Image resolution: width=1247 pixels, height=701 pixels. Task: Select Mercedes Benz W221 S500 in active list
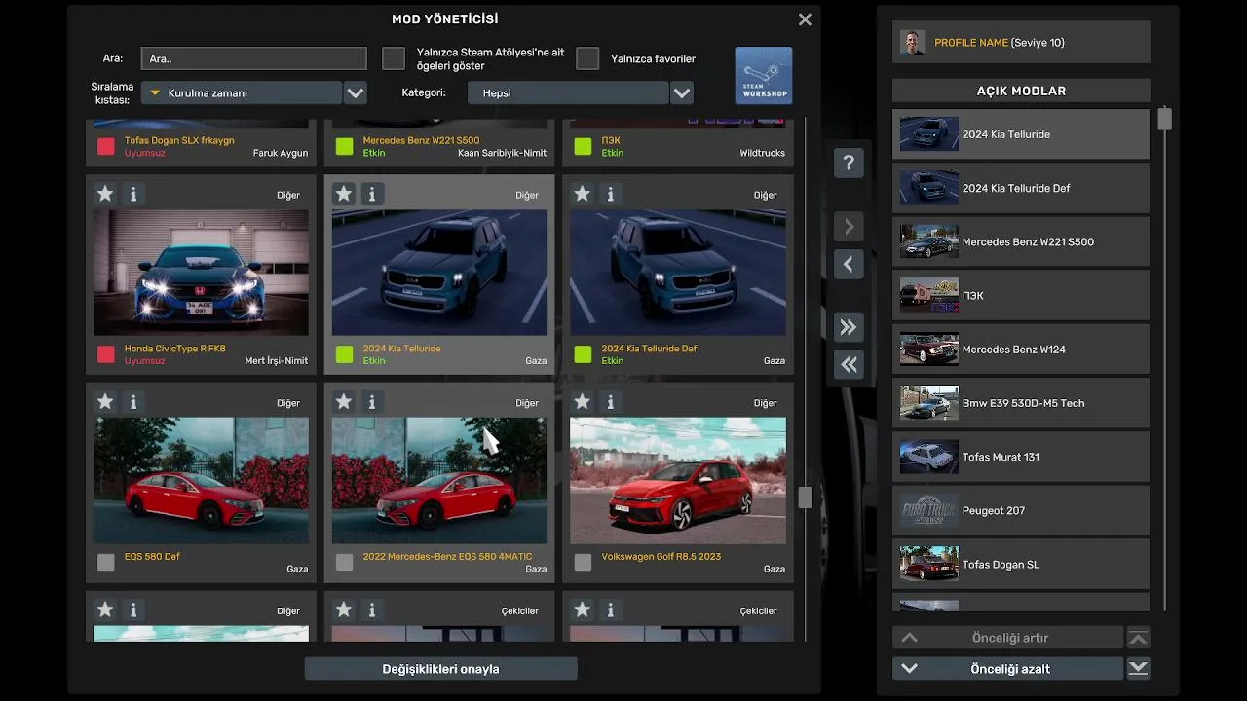click(x=1021, y=241)
